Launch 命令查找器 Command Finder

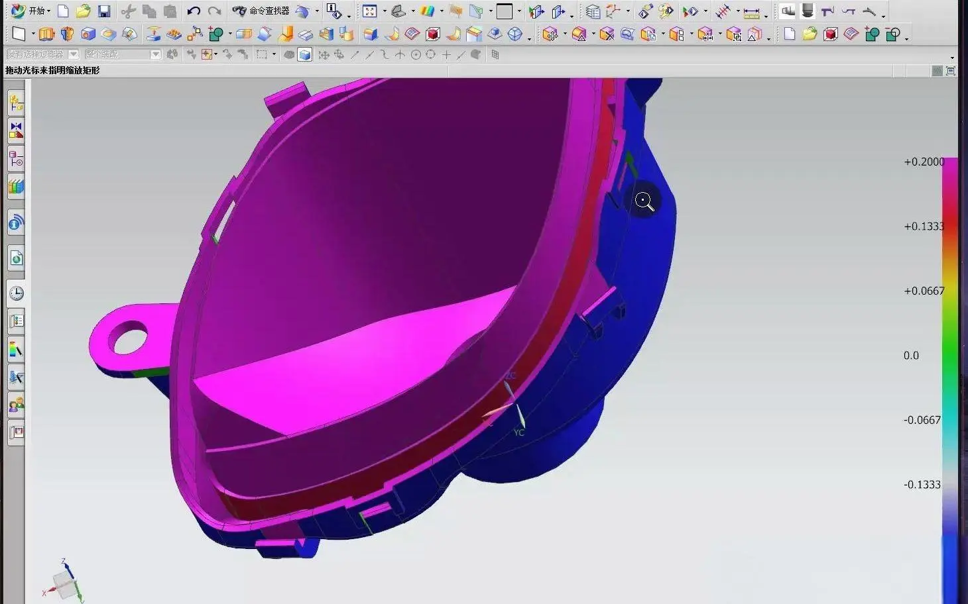coord(265,11)
